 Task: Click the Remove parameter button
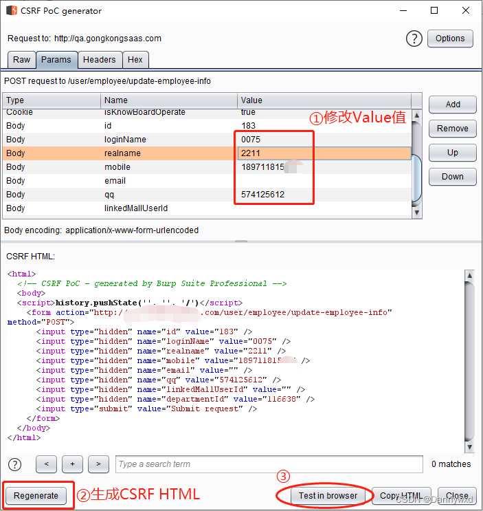pyautogui.click(x=452, y=129)
